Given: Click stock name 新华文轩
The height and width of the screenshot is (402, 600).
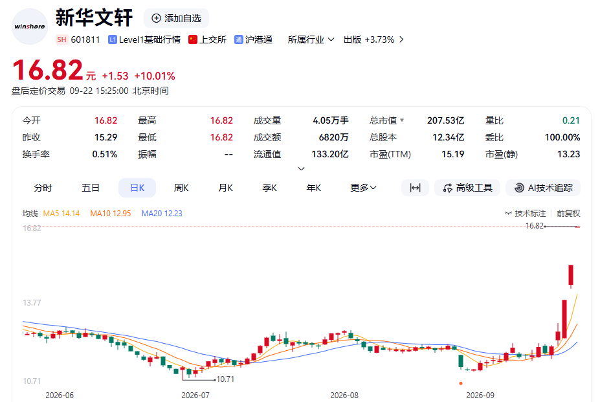Looking at the screenshot, I should [x=94, y=17].
